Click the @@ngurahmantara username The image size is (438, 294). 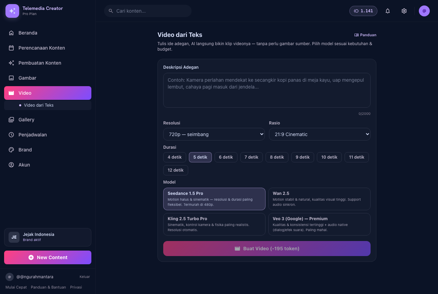pyautogui.click(x=35, y=277)
